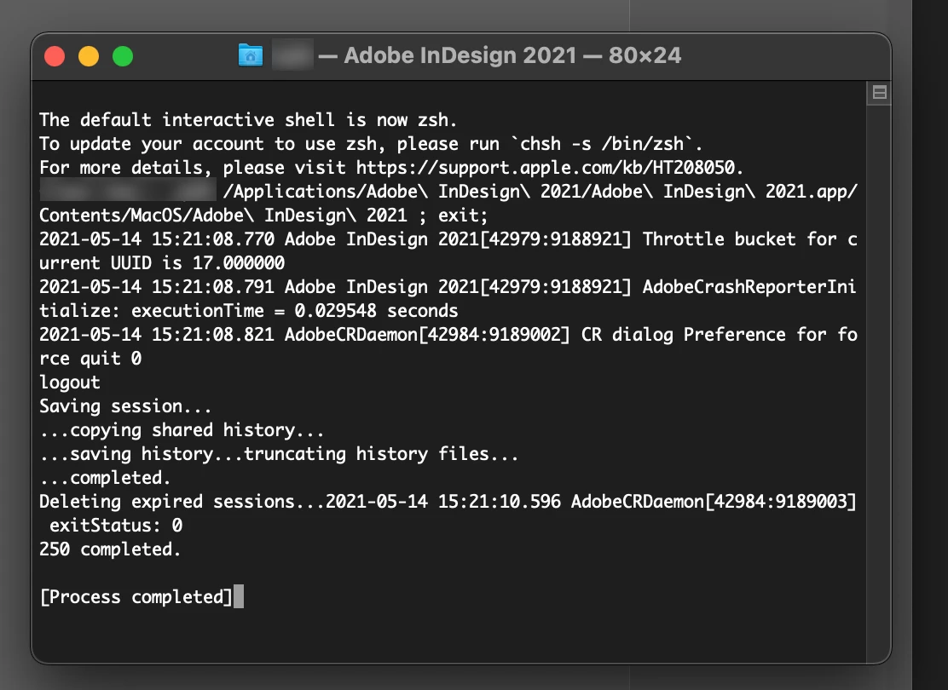Minimize the window with yellow button

click(x=89, y=56)
